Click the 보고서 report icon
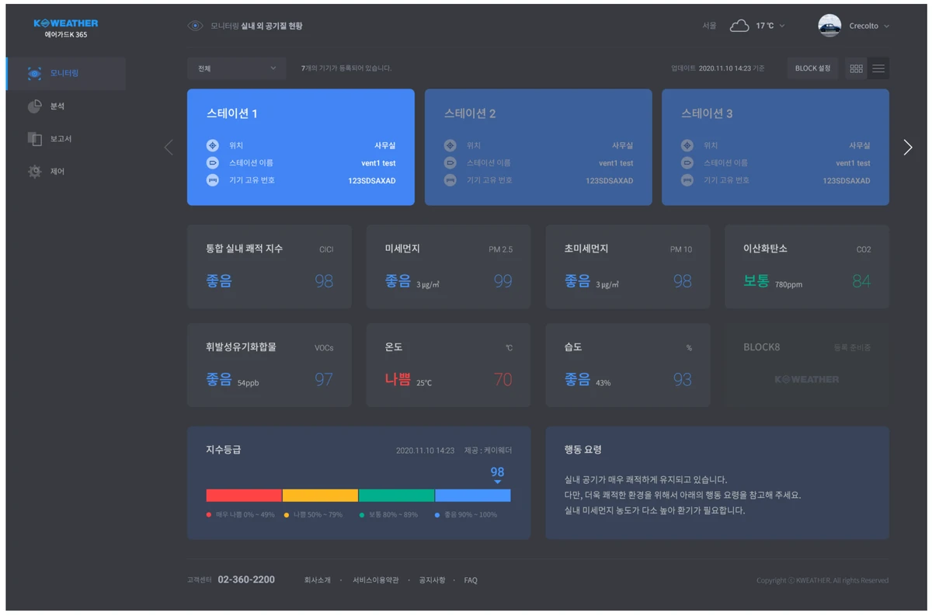 [x=34, y=138]
